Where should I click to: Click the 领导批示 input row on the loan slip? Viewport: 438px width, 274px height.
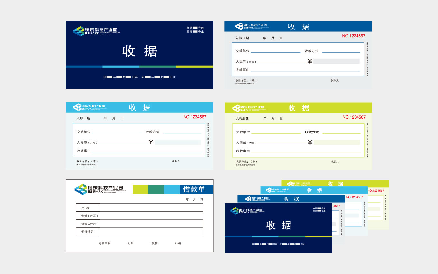[x=151, y=231]
